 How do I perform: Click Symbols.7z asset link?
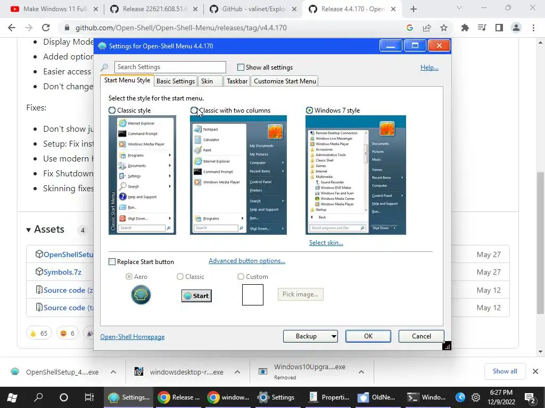pos(62,272)
